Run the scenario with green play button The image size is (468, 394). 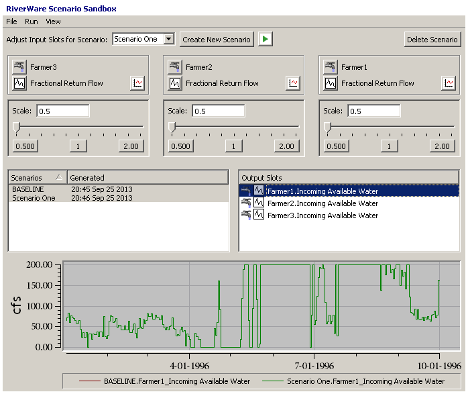[266, 39]
